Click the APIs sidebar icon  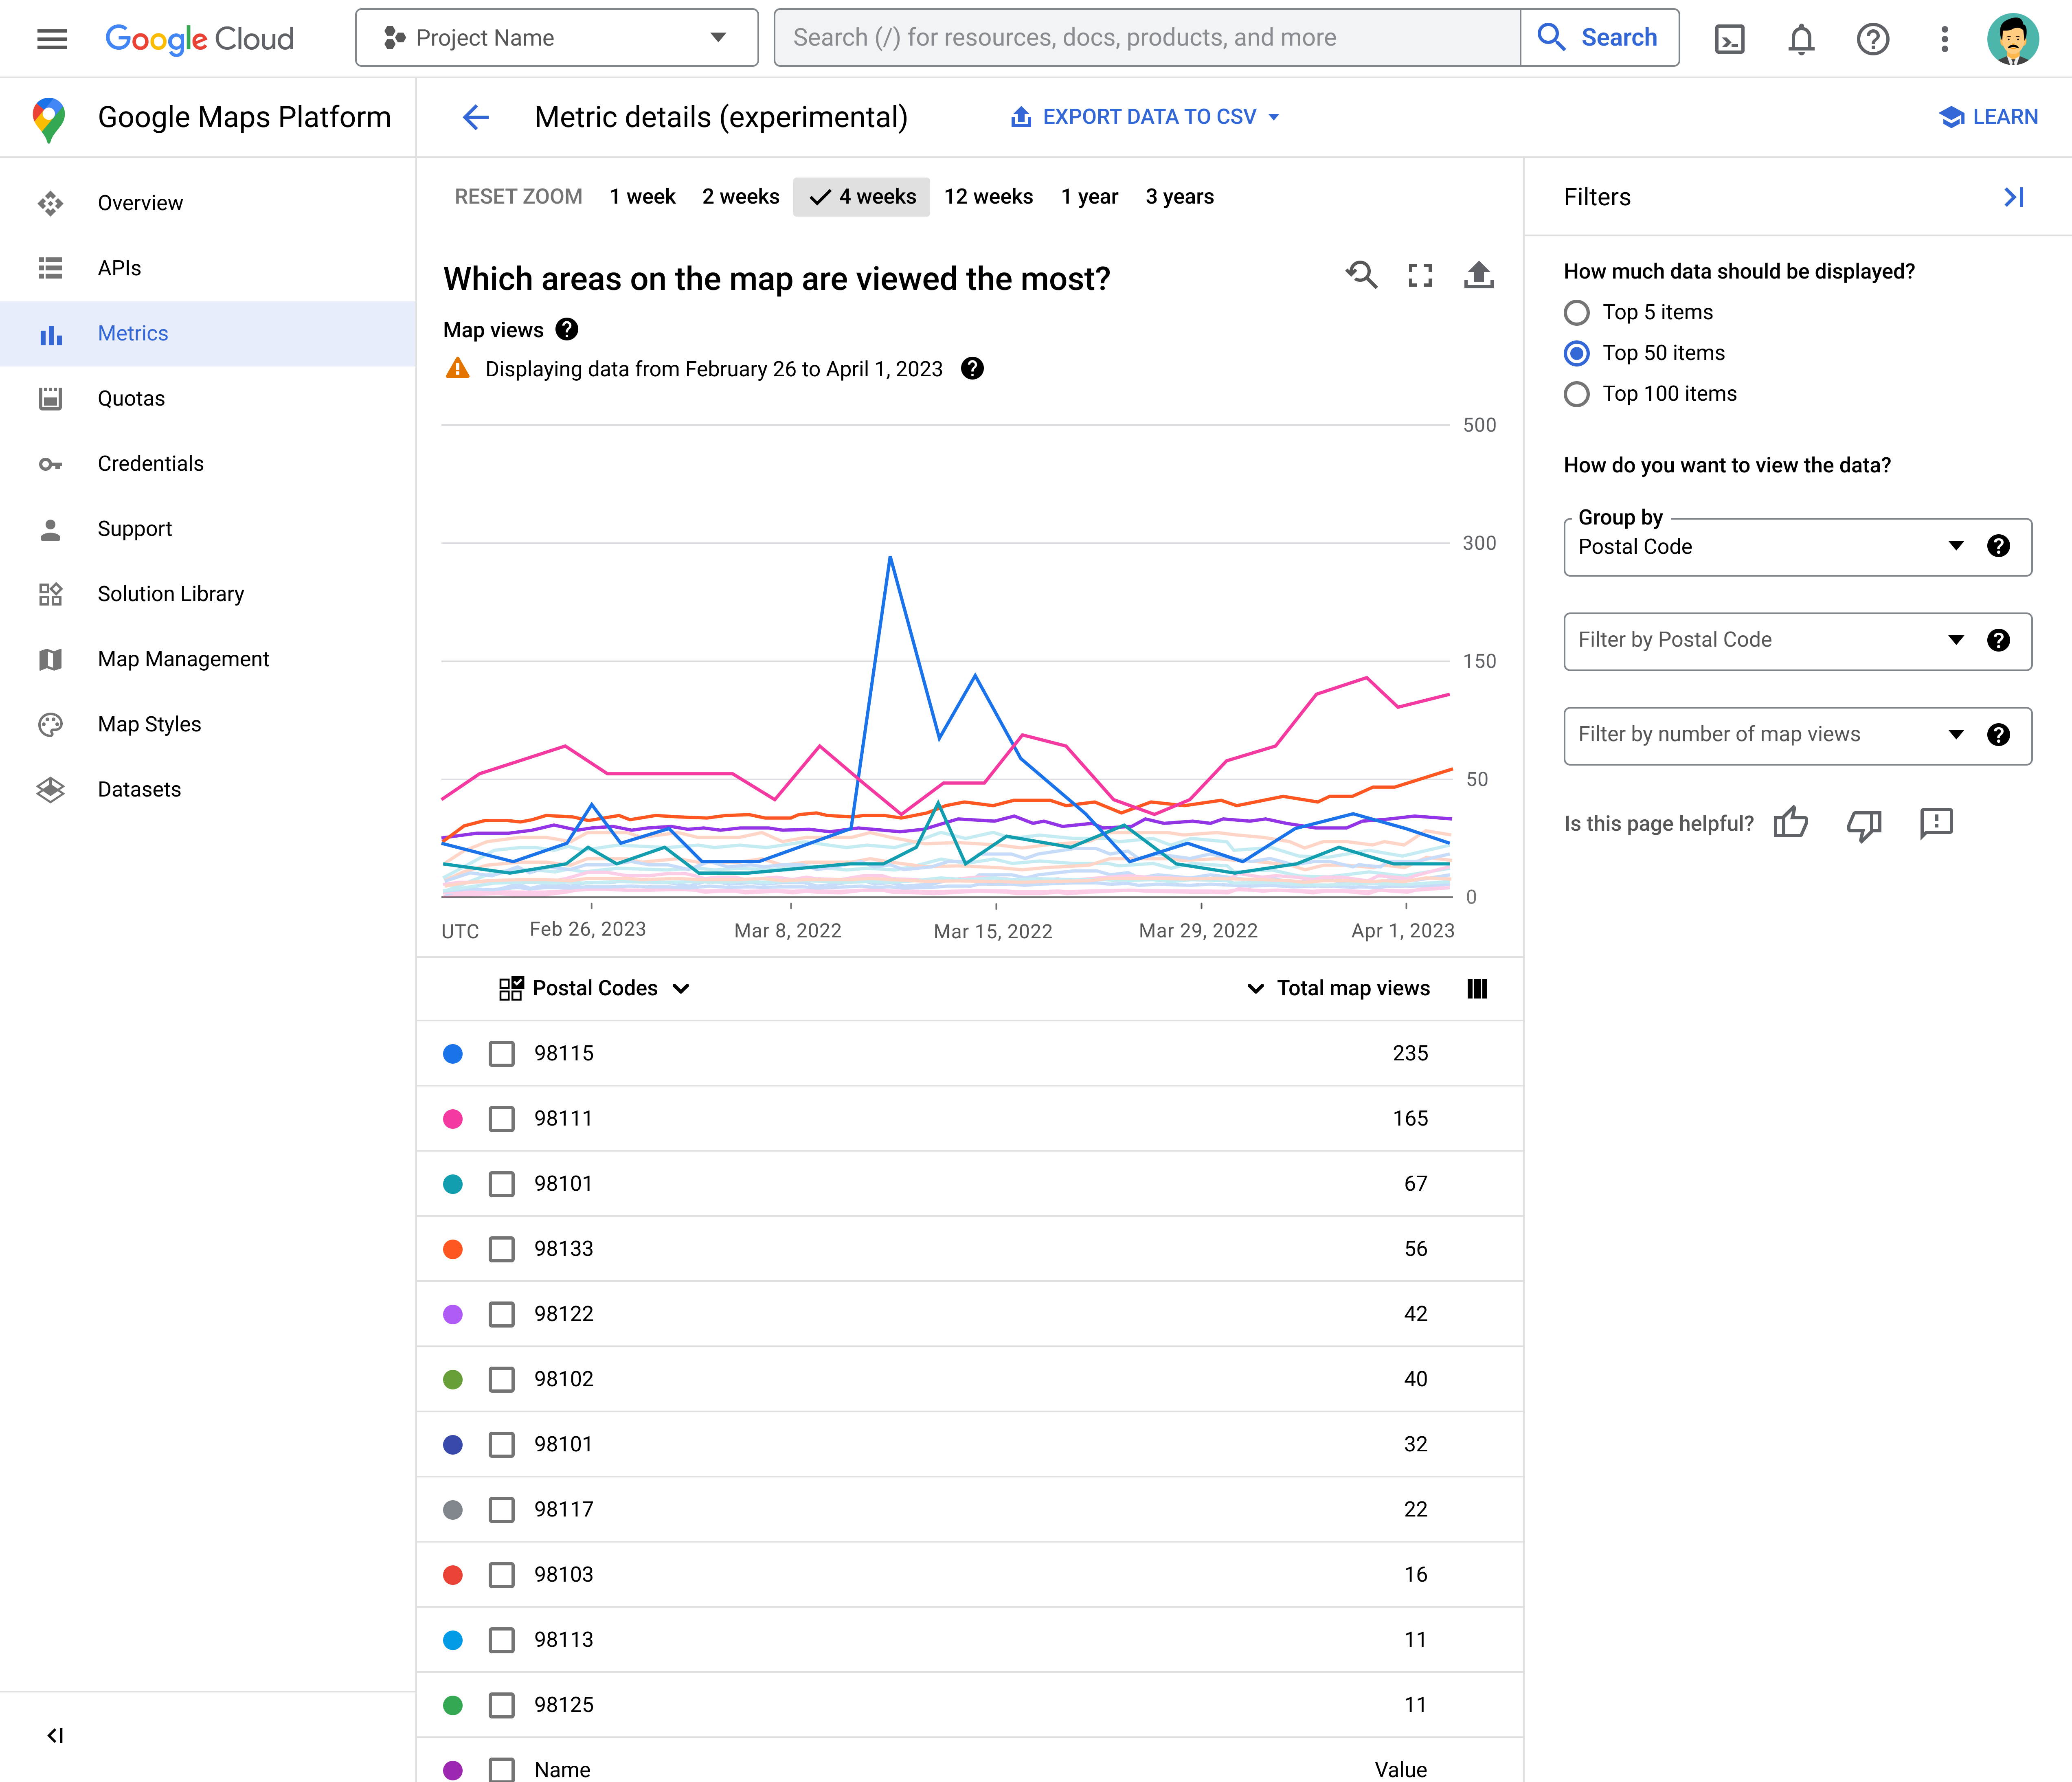(x=51, y=268)
